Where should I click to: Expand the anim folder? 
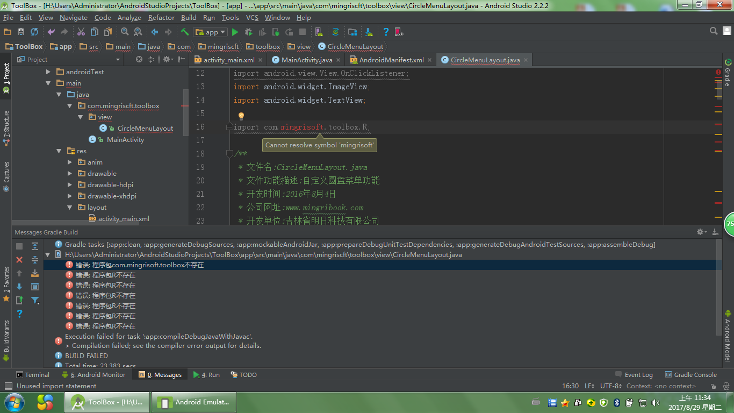coord(69,162)
